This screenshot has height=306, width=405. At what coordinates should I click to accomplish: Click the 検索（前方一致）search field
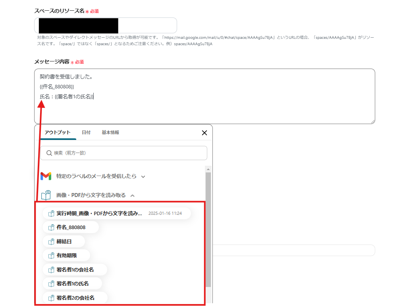(x=123, y=153)
